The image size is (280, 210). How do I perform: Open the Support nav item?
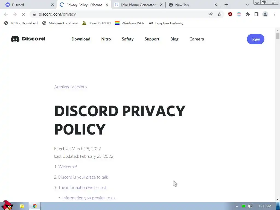[x=152, y=39]
